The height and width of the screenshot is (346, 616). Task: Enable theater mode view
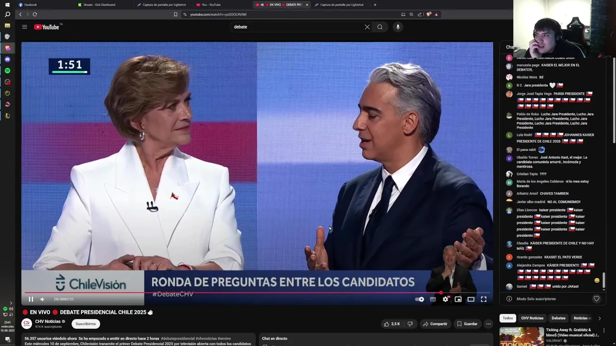[471, 299]
